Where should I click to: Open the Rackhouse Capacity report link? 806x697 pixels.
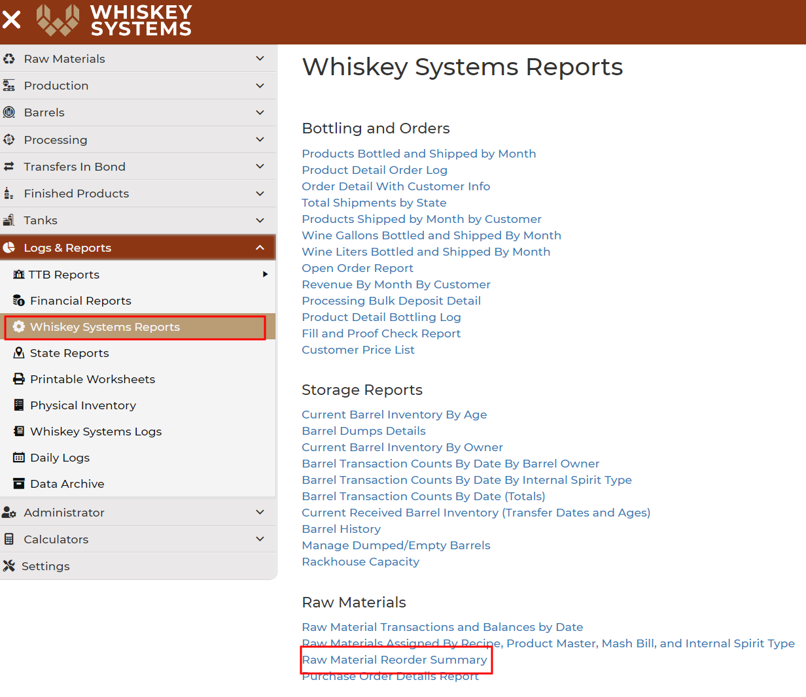[360, 562]
